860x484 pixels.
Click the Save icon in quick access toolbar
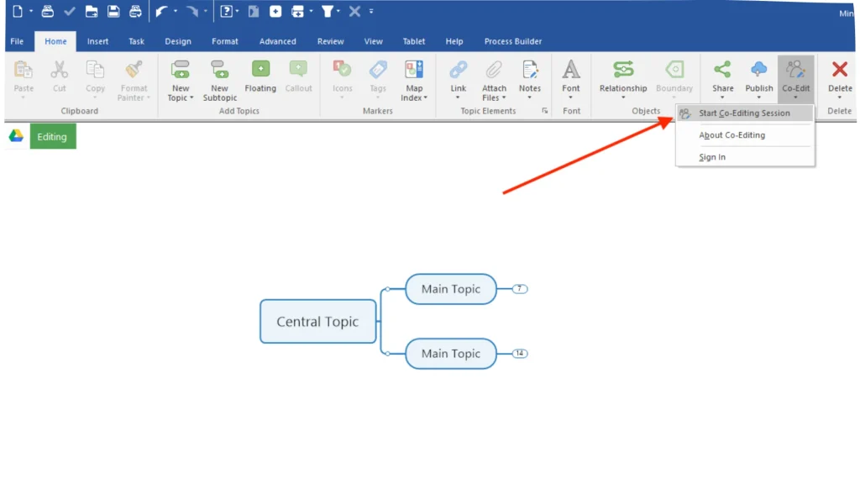(x=113, y=11)
